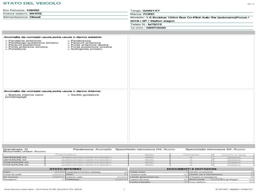Select 'Porta posteriore sinistra' entry

click(x=91, y=47)
